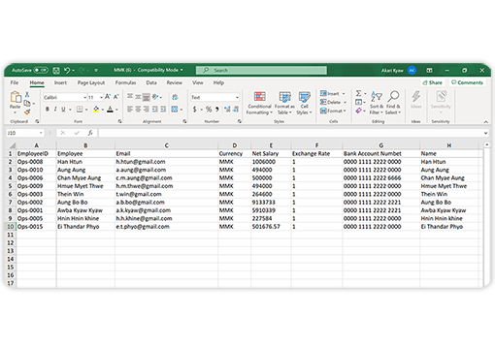Open the Format cells menu
This screenshot has width=495, height=349.
333,111
